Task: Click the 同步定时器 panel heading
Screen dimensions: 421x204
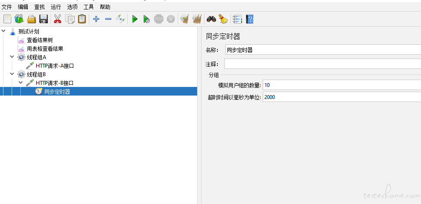Action: [223, 37]
